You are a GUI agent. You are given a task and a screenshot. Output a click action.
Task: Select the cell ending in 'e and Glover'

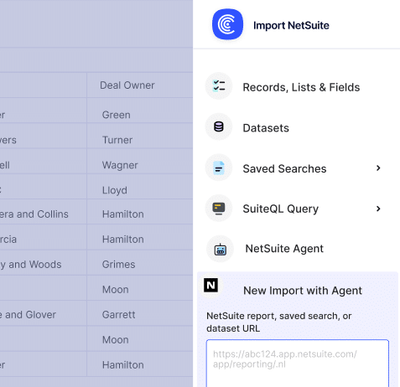click(43, 313)
